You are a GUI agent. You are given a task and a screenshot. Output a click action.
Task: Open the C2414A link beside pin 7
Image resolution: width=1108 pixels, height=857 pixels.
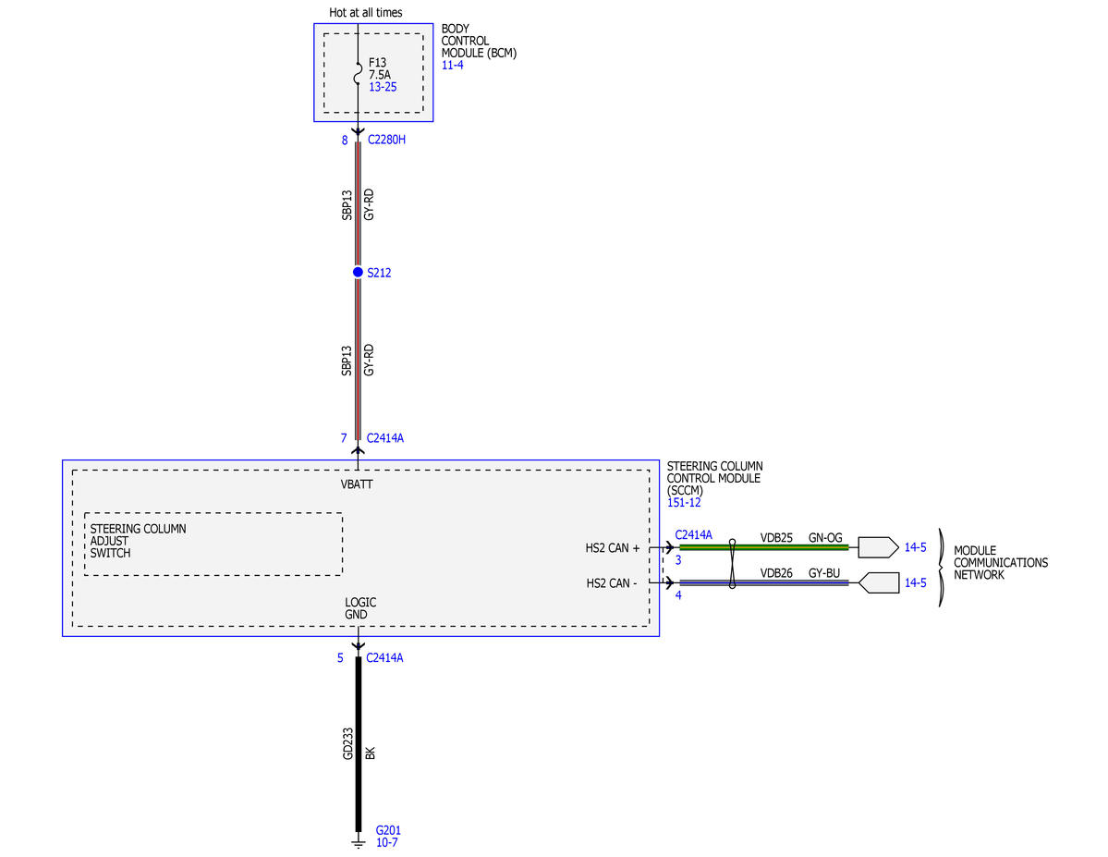(385, 438)
